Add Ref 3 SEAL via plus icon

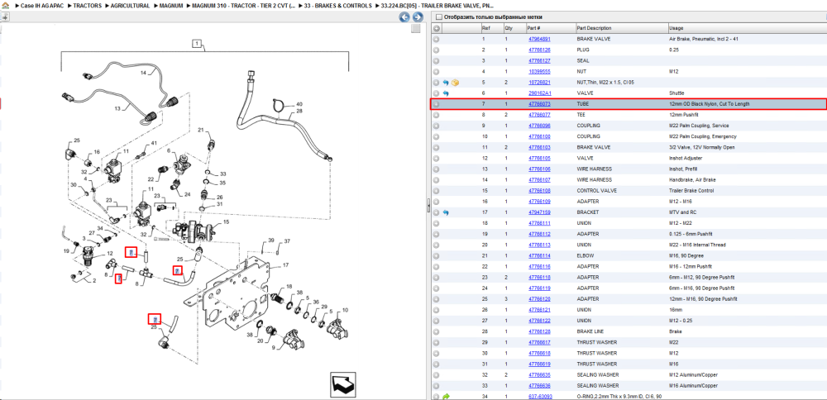[436, 60]
